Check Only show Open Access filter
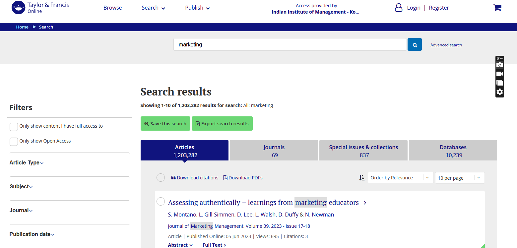 click(x=14, y=142)
